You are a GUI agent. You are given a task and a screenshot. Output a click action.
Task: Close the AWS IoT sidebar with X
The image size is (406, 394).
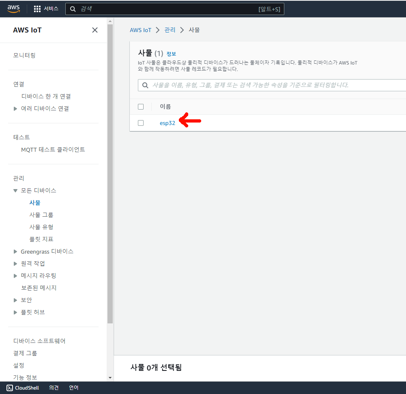pos(95,30)
